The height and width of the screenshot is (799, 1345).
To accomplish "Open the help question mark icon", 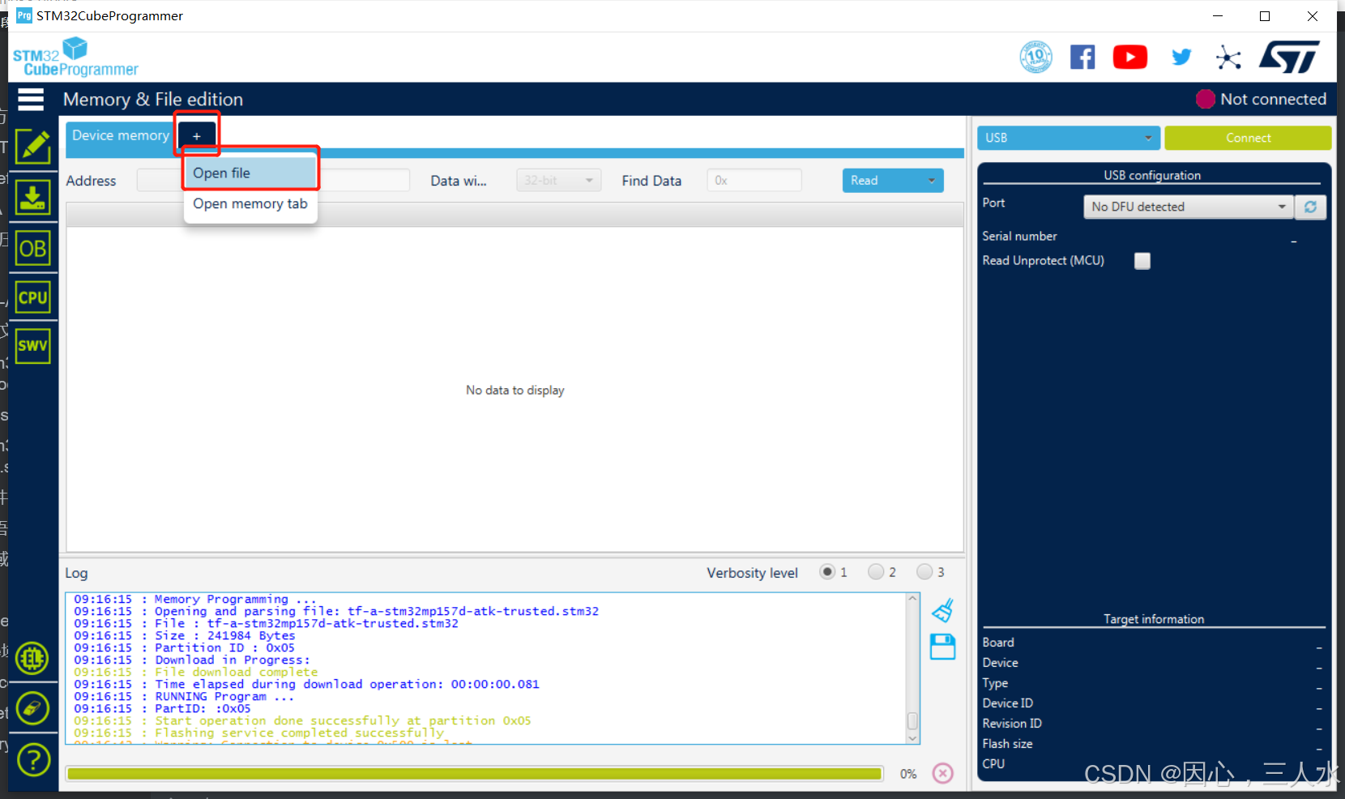I will click(33, 759).
